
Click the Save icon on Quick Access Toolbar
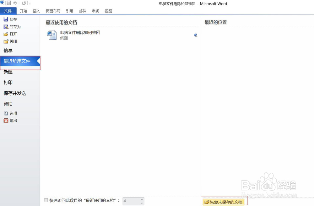(9, 3)
